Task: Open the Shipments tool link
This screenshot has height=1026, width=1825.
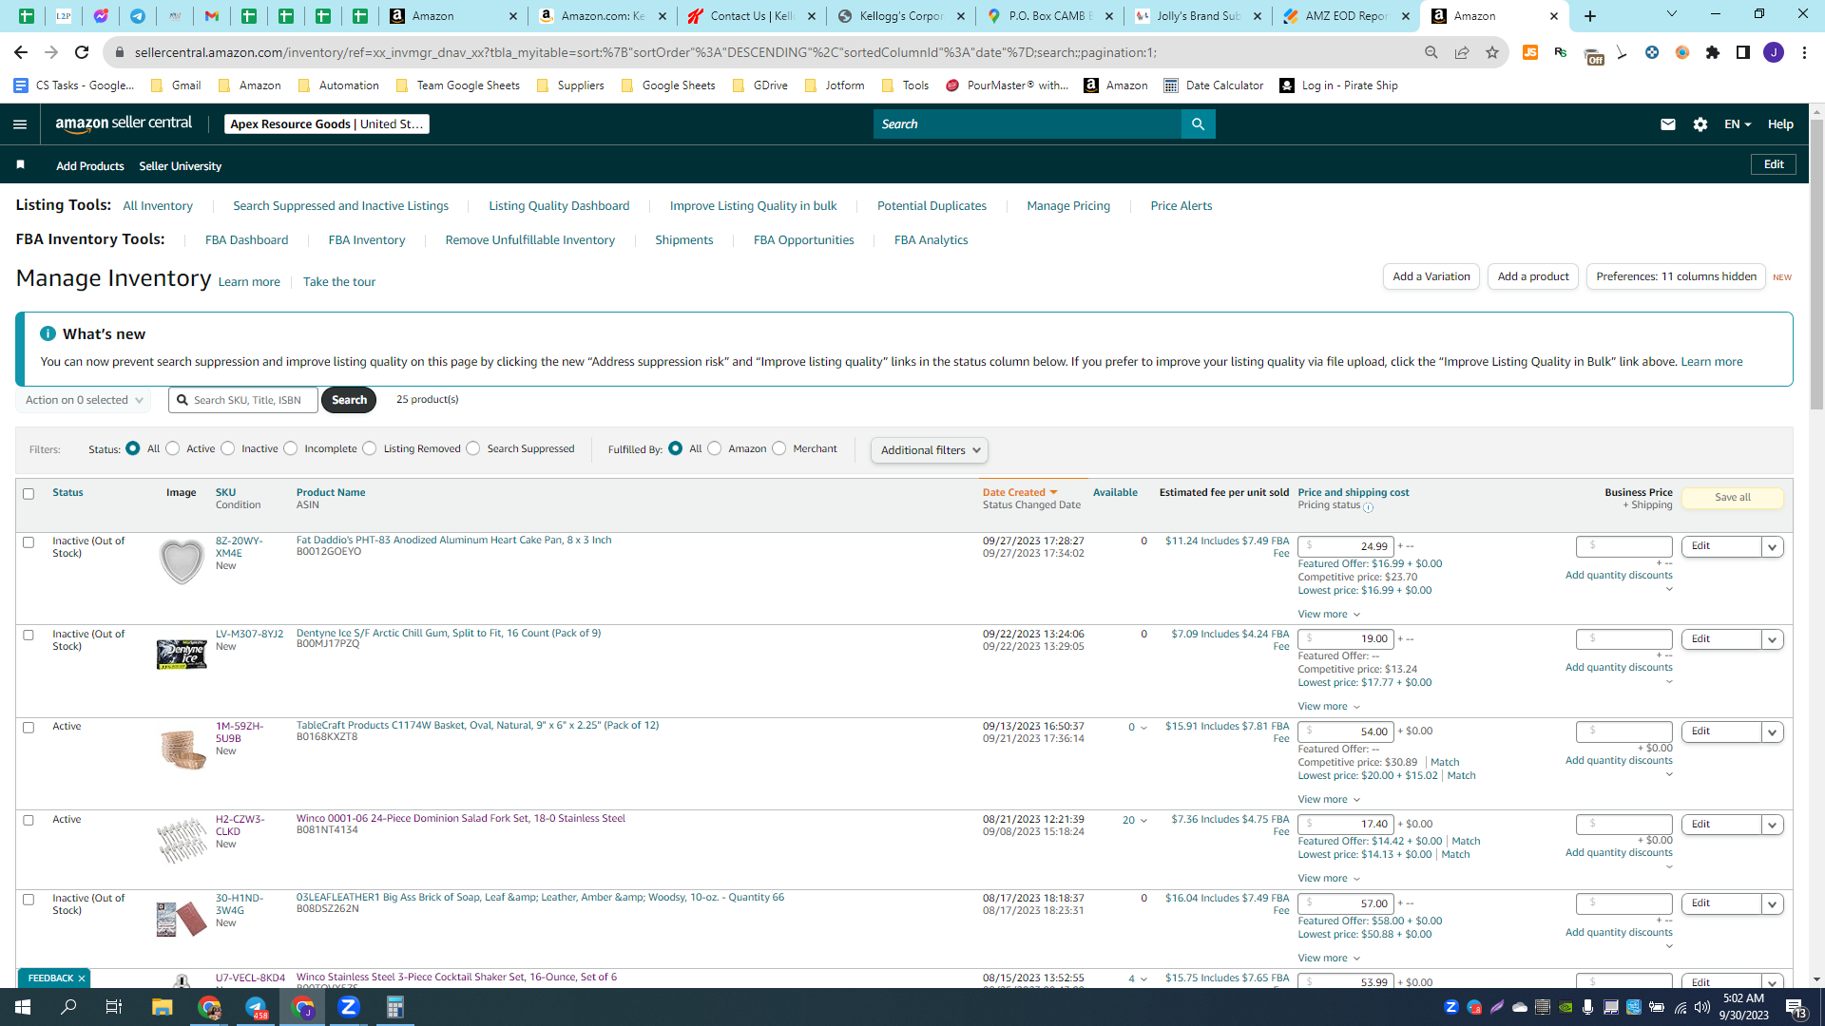Action: 683,240
